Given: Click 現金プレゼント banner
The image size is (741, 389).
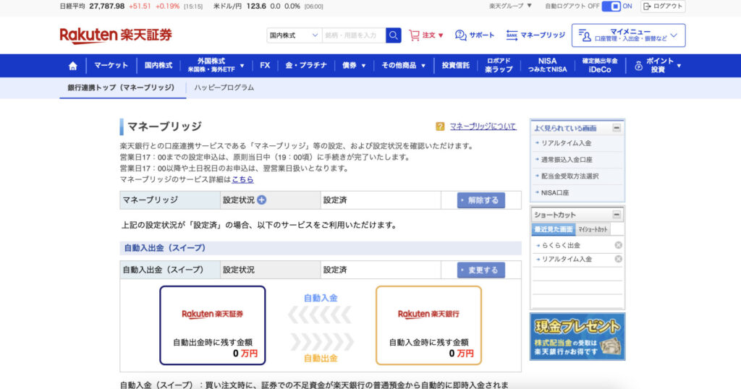Looking at the screenshot, I should 577,337.
